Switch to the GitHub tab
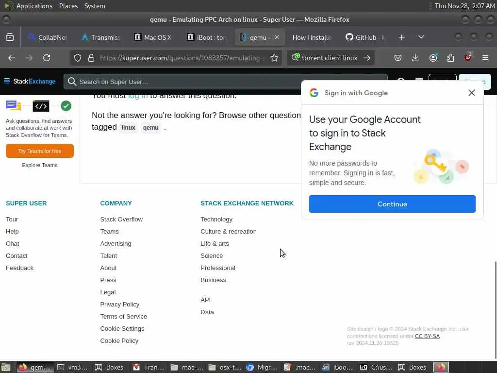Image resolution: width=497 pixels, height=373 pixels. tap(364, 37)
